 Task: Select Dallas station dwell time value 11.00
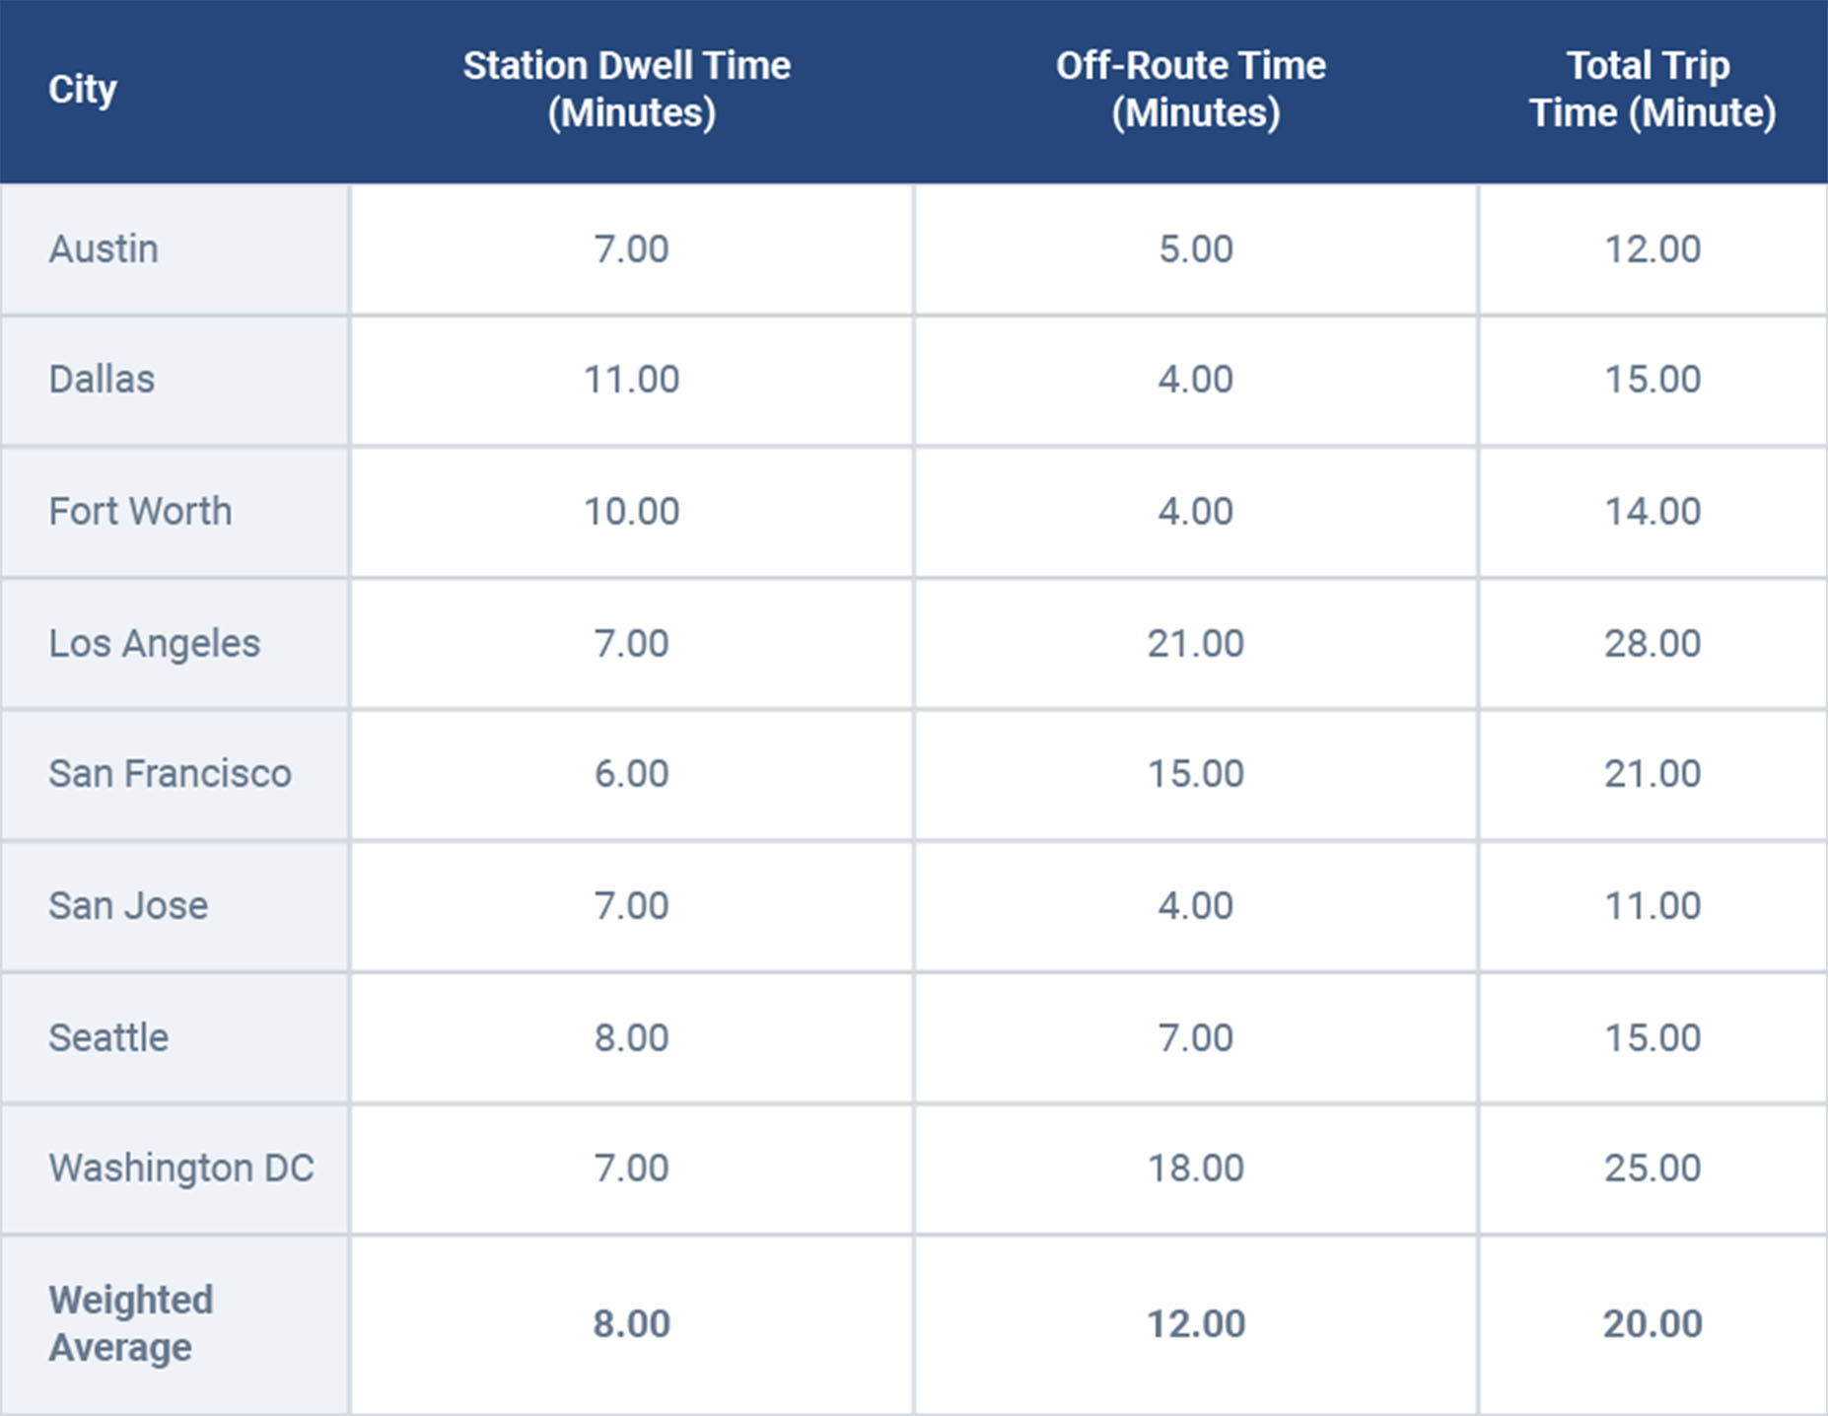pyautogui.click(x=631, y=380)
